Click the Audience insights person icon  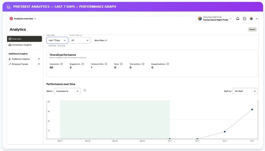[10, 59]
